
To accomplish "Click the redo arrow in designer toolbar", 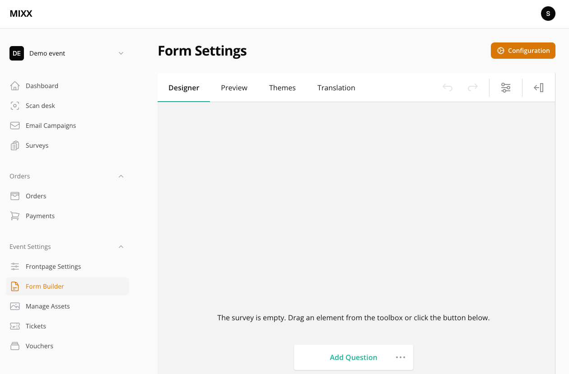I will (x=473, y=88).
